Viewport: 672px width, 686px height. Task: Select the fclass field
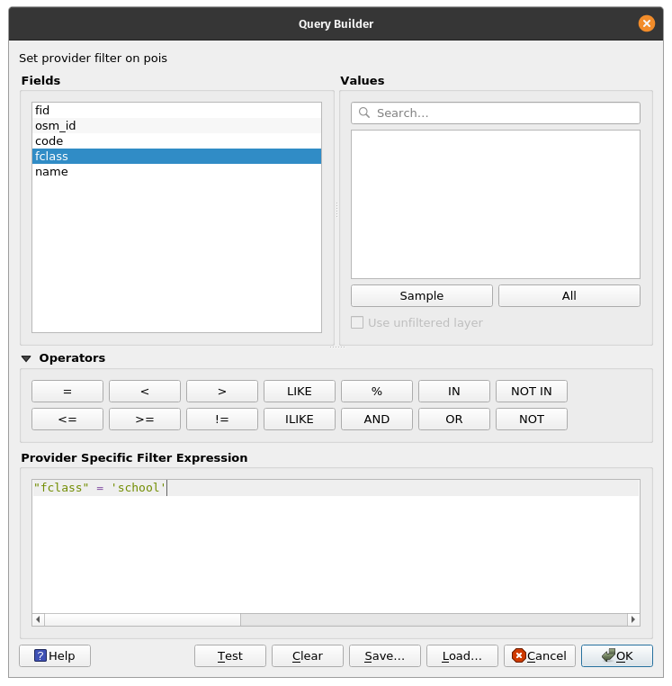pos(176,156)
